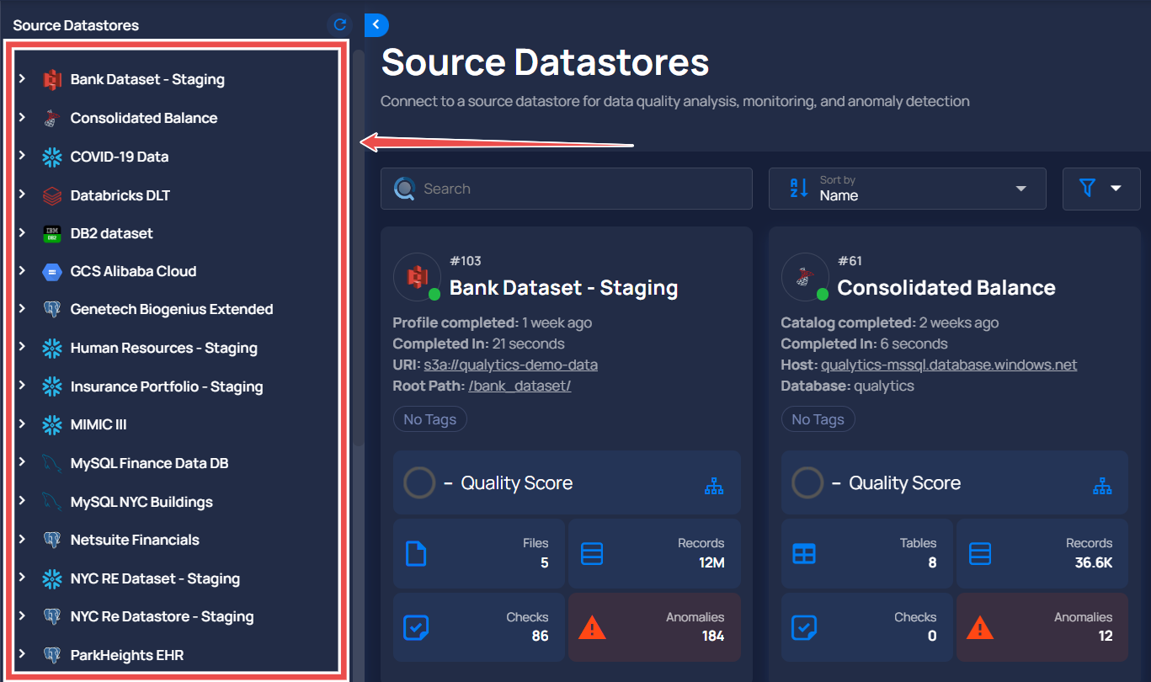
Task: Open the Sort by Name dropdown
Action: 907,189
